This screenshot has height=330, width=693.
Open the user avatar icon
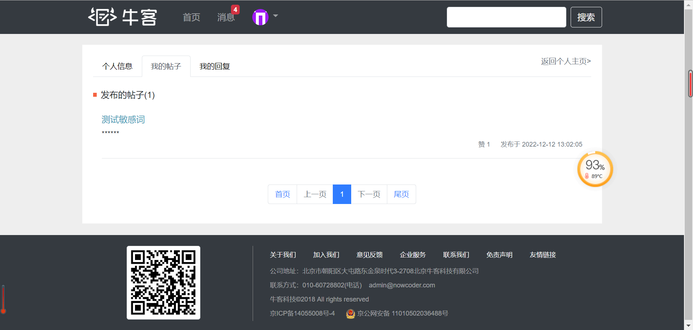(x=260, y=17)
